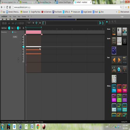This screenshot has height=130, width=130.
Task: Add the black drum machine with dotted ring
Action: pos(114,31)
